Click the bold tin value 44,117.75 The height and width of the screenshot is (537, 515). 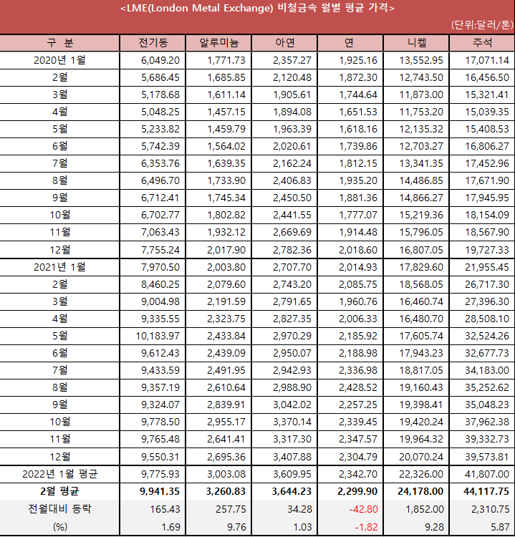pos(486,491)
